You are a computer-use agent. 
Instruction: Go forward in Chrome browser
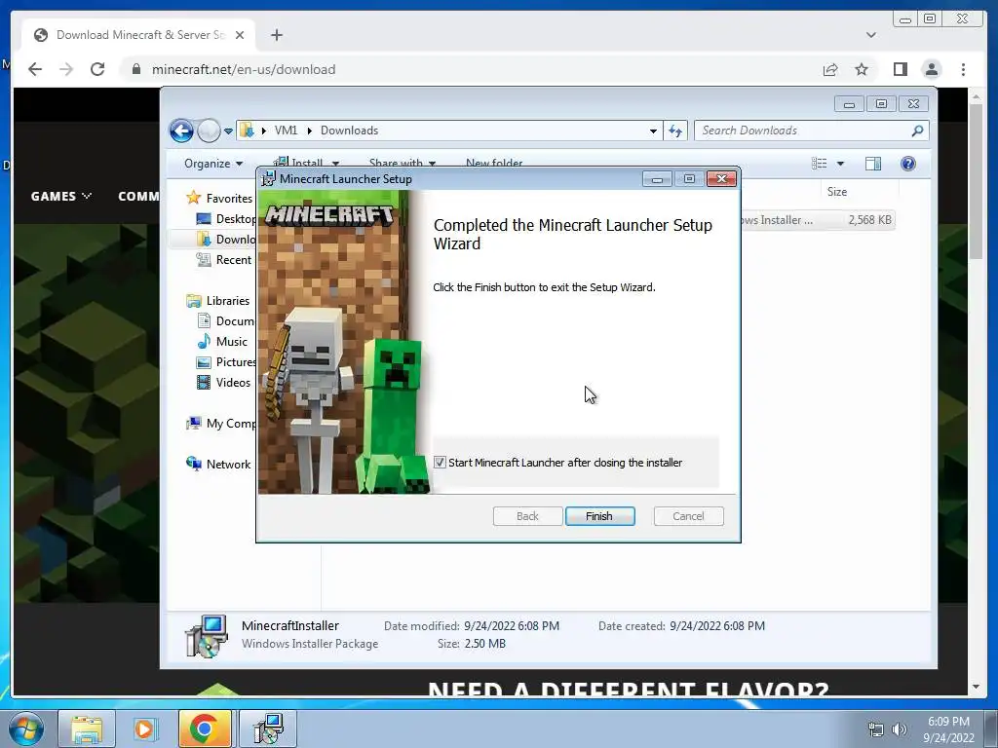coord(66,69)
